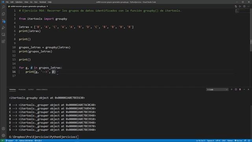Select Python interpreter in status bar
Image resolution: width=252 pixels, height=142 pixels.
pyautogui.click(x=26, y=140)
